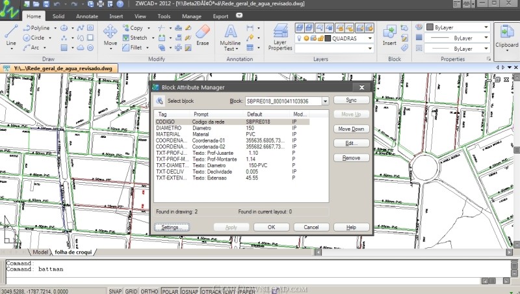Click the ByLayer color swatch

[x=430, y=27]
